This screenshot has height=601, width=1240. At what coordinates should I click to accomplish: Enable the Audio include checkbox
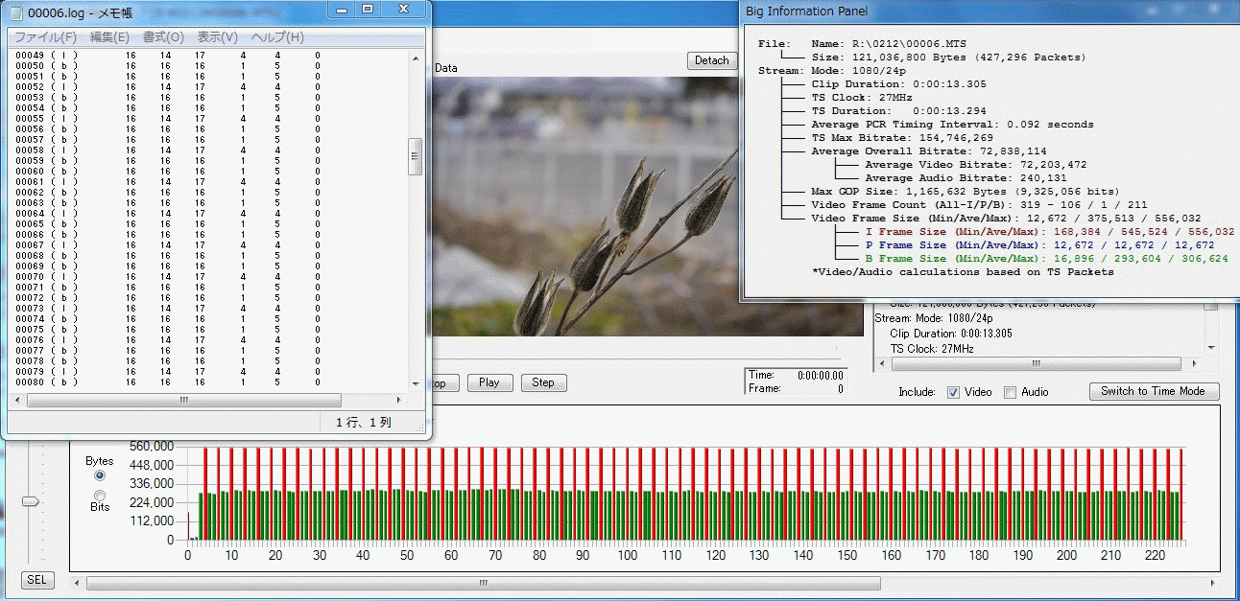[x=1010, y=392]
